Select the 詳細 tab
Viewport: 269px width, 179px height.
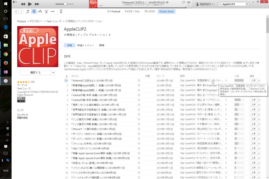[69, 45]
